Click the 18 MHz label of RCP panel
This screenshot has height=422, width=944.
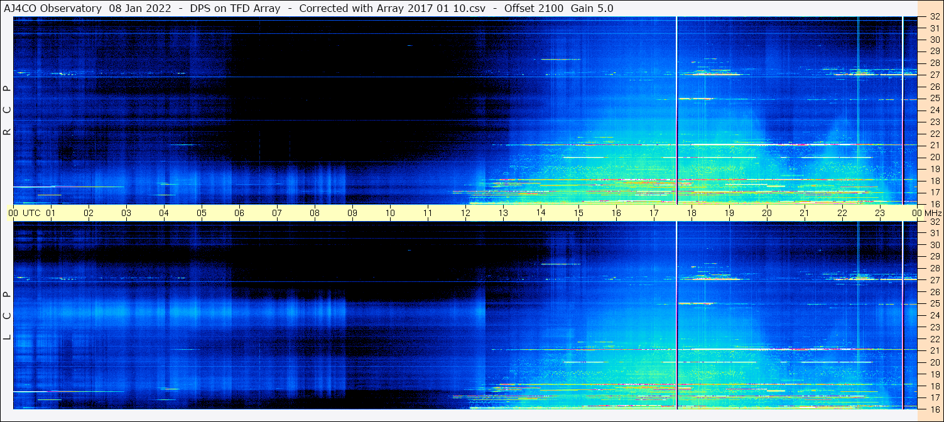[x=934, y=180]
